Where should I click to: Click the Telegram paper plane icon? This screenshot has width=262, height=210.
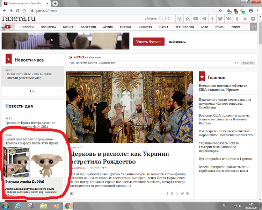(x=204, y=19)
